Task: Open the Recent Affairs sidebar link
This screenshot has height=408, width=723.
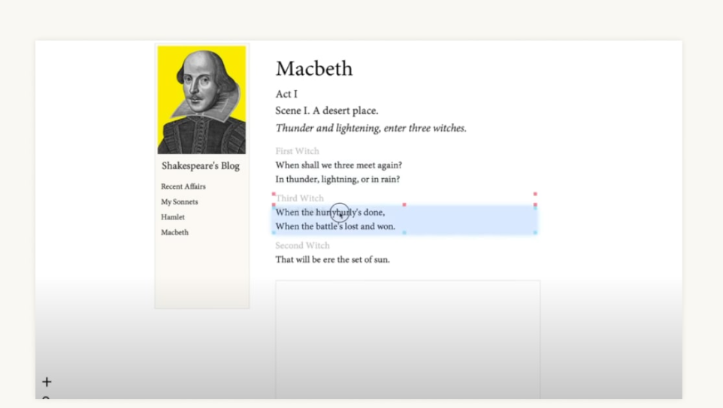Action: click(x=183, y=186)
